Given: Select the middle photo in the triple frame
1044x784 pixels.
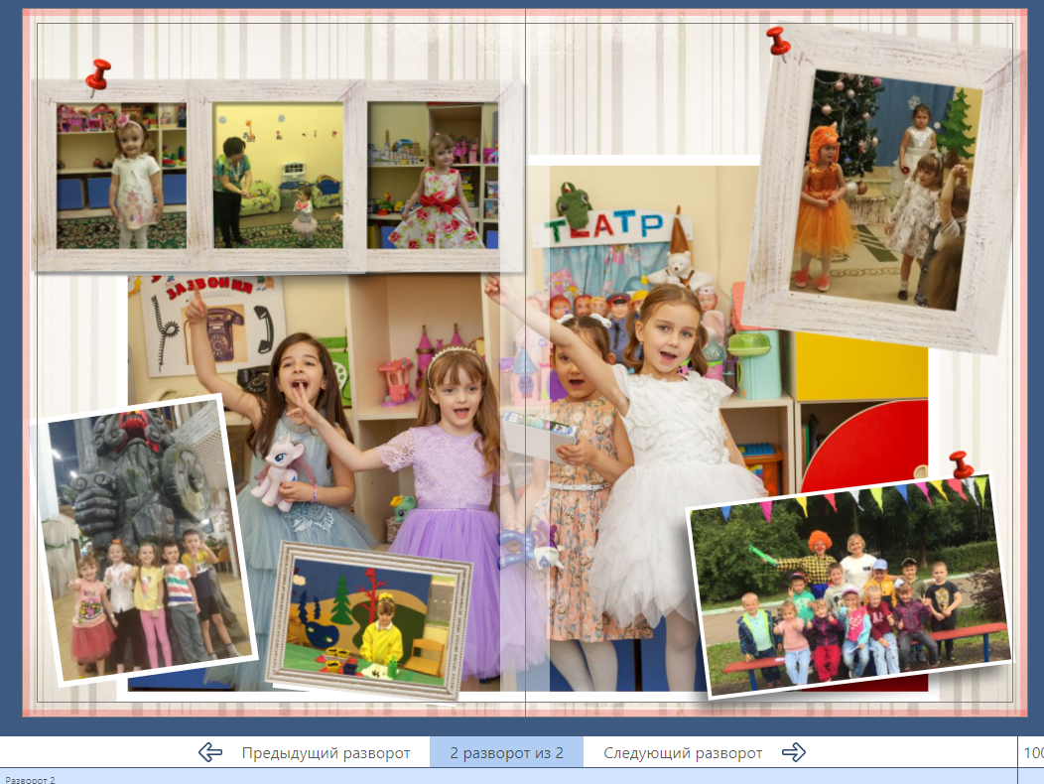Looking at the screenshot, I should 278,176.
